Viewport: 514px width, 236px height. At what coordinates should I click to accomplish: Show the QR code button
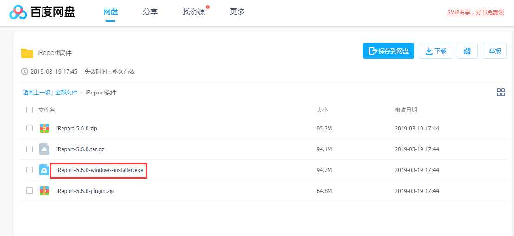[467, 51]
